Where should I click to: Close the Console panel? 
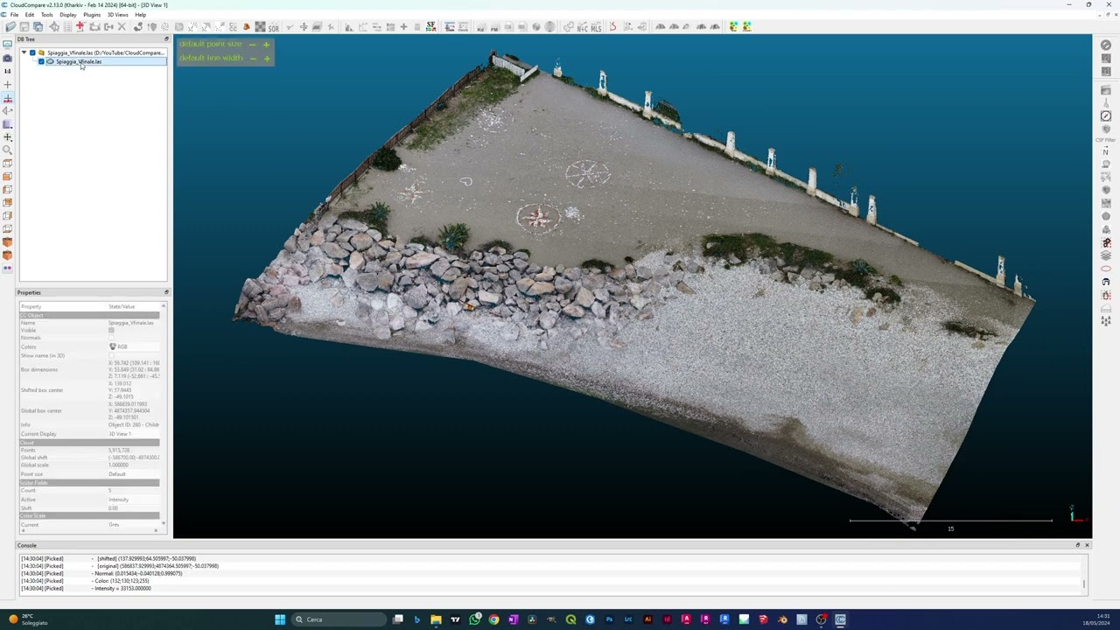(1087, 545)
